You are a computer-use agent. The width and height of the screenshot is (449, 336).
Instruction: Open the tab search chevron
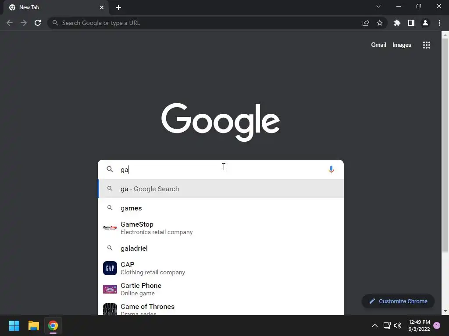point(378,6)
